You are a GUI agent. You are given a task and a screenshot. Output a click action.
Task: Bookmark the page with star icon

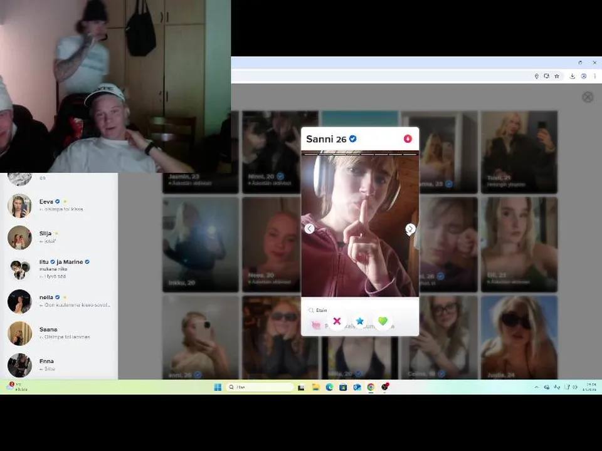(557, 76)
